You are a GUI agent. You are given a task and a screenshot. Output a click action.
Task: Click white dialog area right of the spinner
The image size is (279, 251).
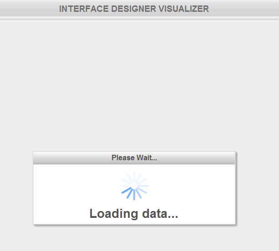tap(196, 186)
